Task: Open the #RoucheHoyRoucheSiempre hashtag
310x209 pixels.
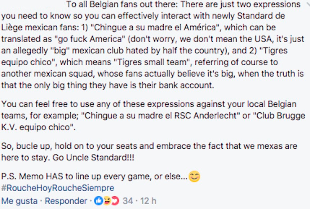Action: pyautogui.click(x=58, y=188)
